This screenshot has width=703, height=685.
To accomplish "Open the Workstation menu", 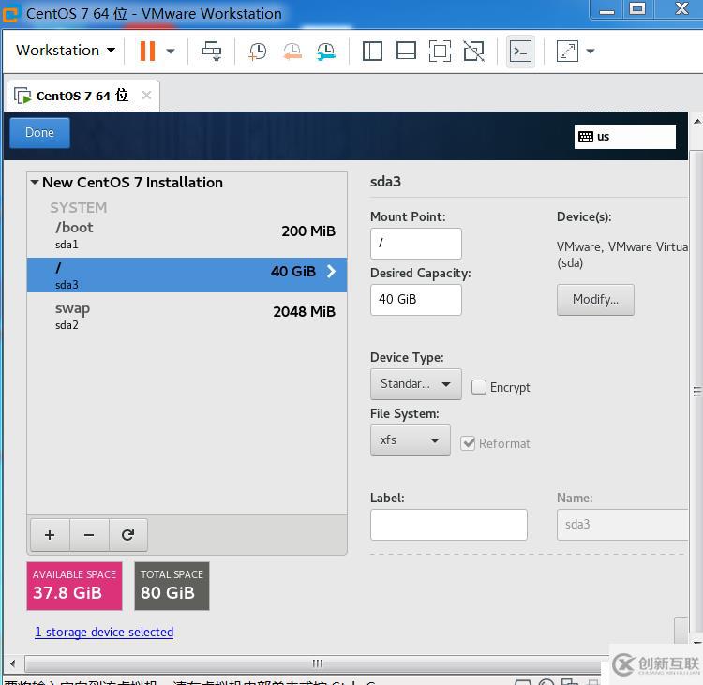I will tap(66, 51).
